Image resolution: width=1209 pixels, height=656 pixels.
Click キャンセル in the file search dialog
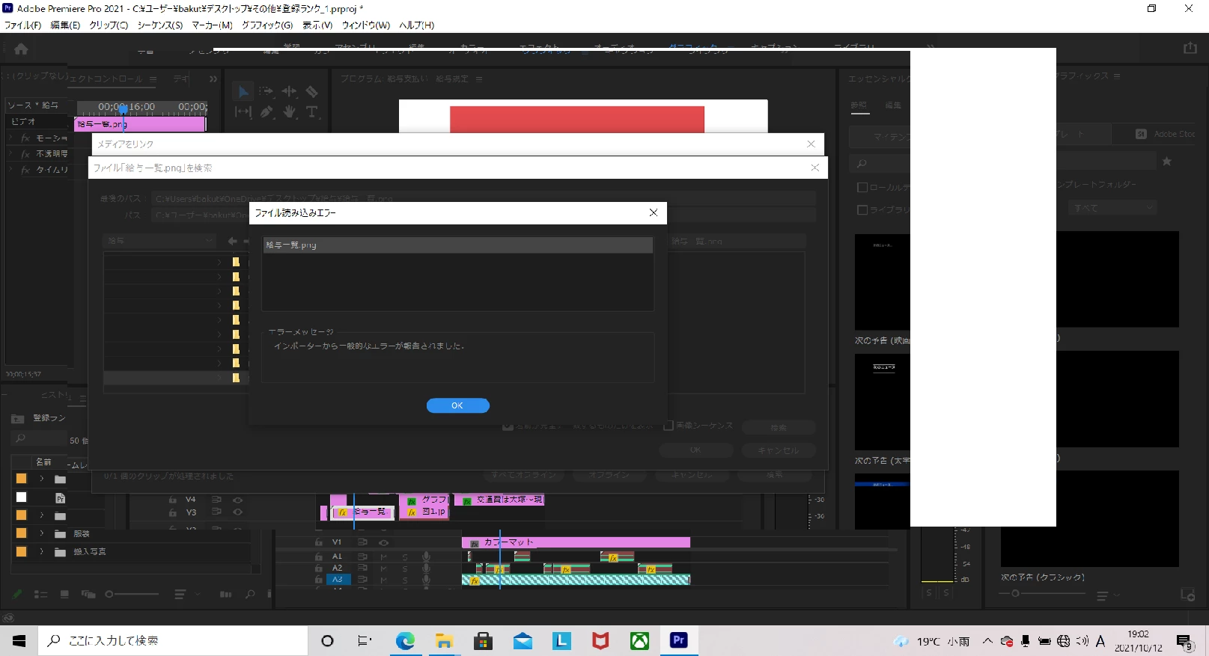(x=779, y=450)
